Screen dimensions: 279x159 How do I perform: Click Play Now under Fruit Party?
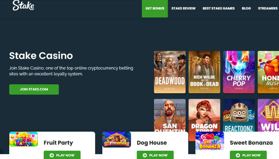[62, 155]
